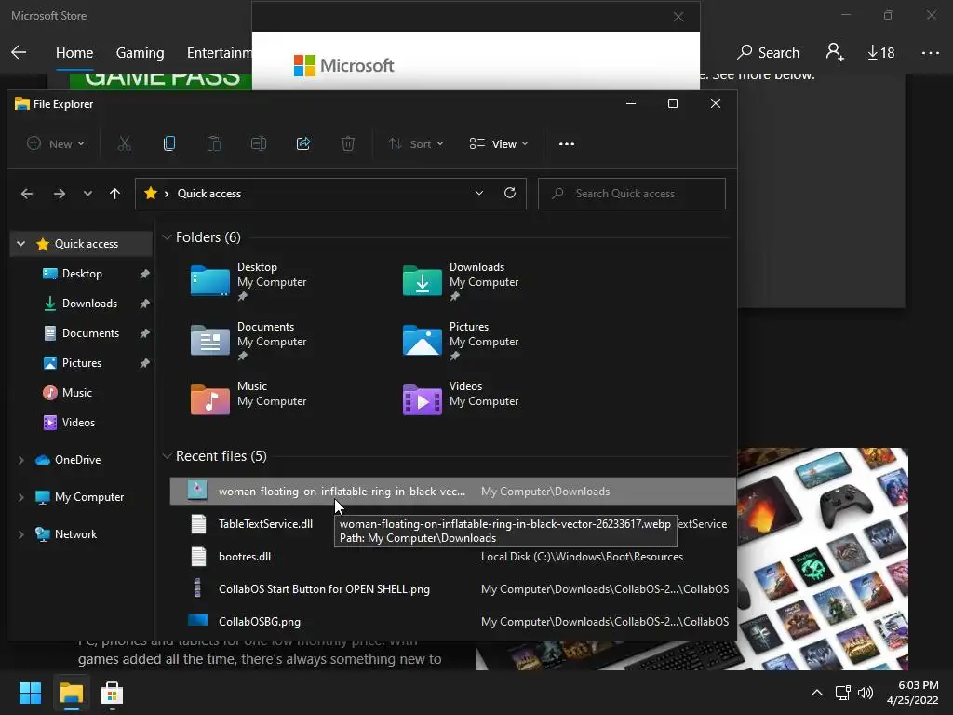Expand the address bar history dropdown
This screenshot has height=715, width=953.
[x=479, y=193]
